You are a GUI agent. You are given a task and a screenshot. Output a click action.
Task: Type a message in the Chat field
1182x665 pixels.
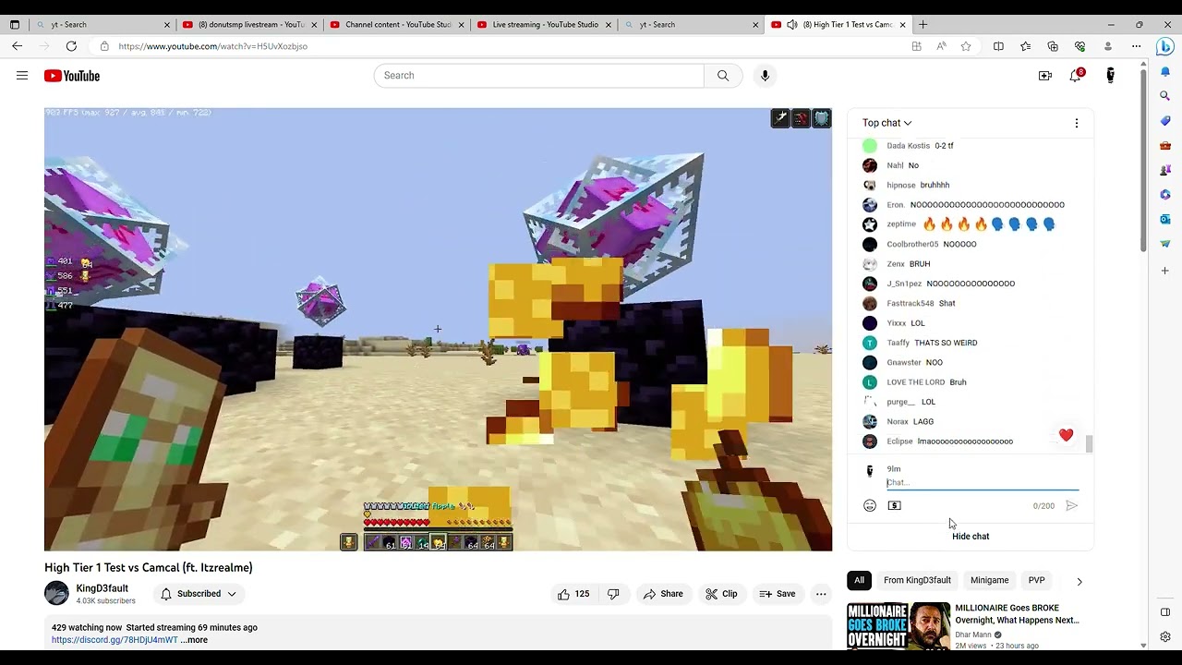[x=983, y=483]
